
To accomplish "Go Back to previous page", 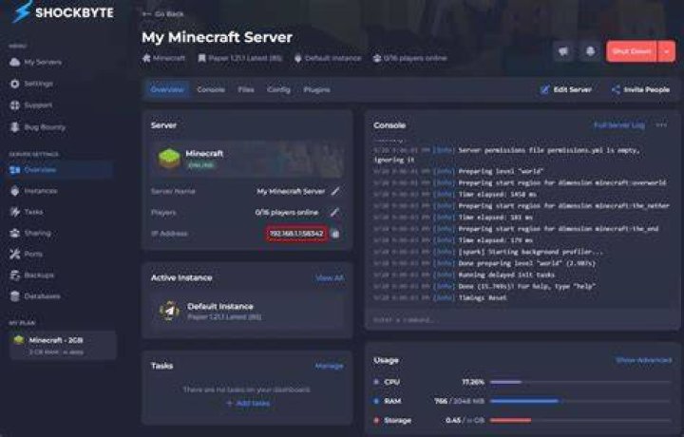I will point(163,14).
